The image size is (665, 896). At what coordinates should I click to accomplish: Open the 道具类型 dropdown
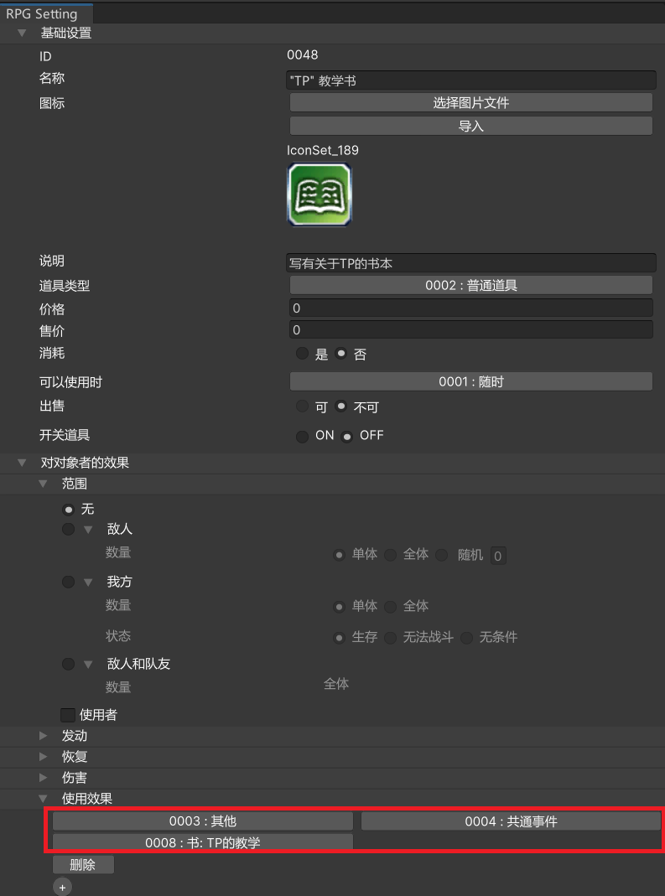pyautogui.click(x=470, y=286)
